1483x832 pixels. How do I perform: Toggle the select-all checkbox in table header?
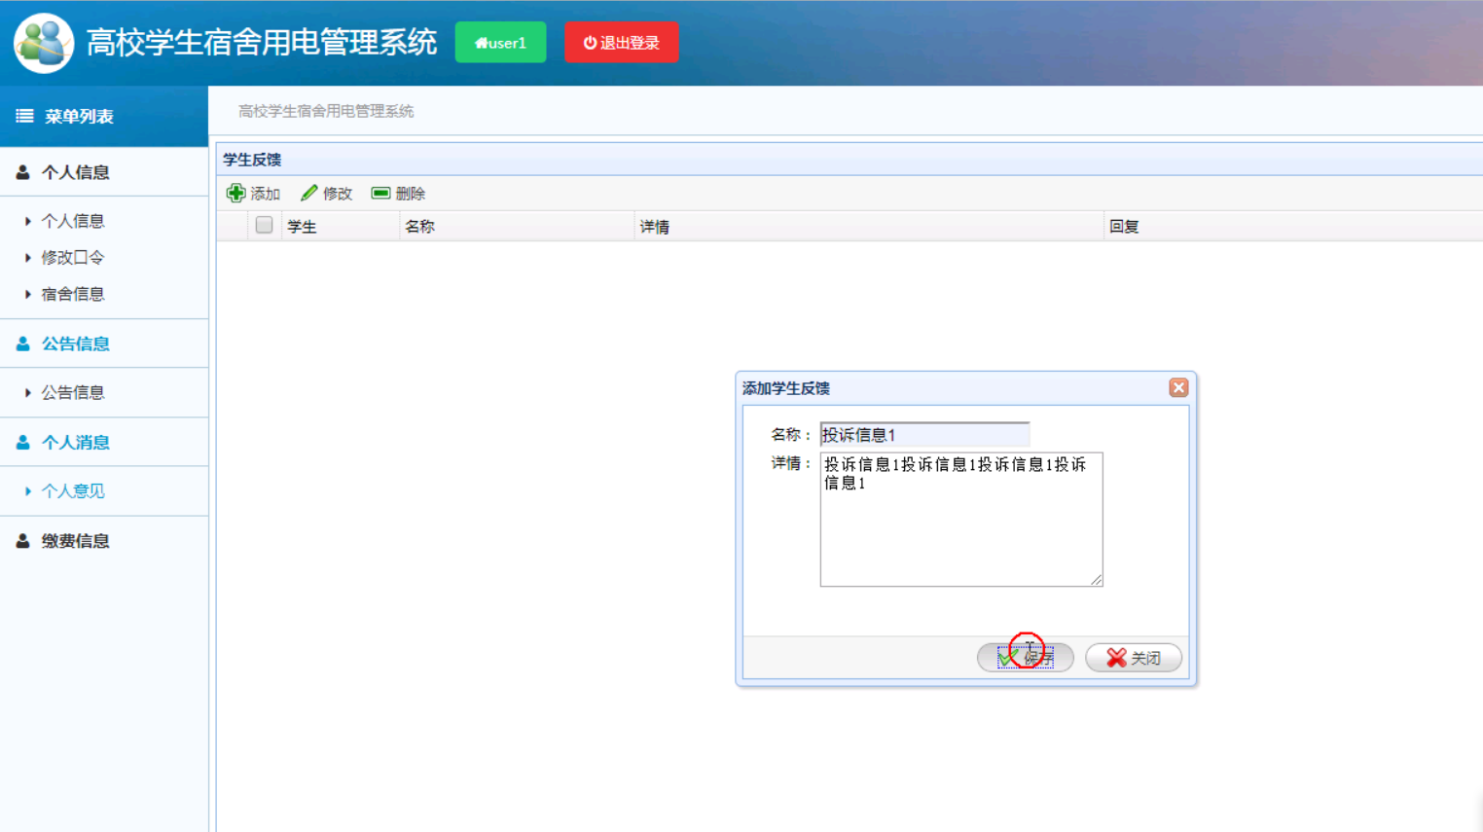[264, 226]
